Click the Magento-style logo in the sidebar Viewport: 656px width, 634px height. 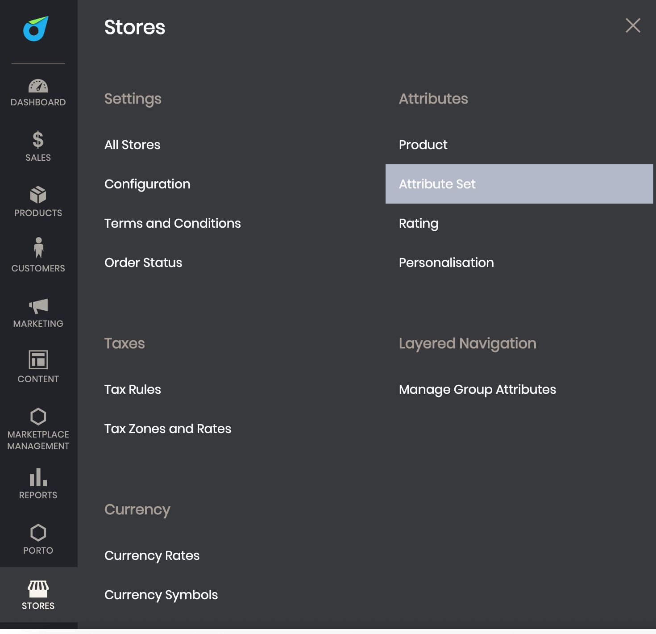(x=36, y=29)
